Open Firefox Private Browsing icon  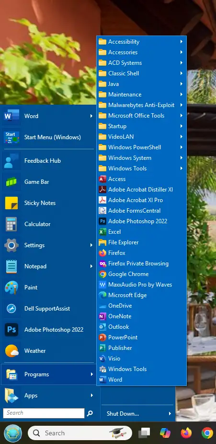(x=102, y=264)
